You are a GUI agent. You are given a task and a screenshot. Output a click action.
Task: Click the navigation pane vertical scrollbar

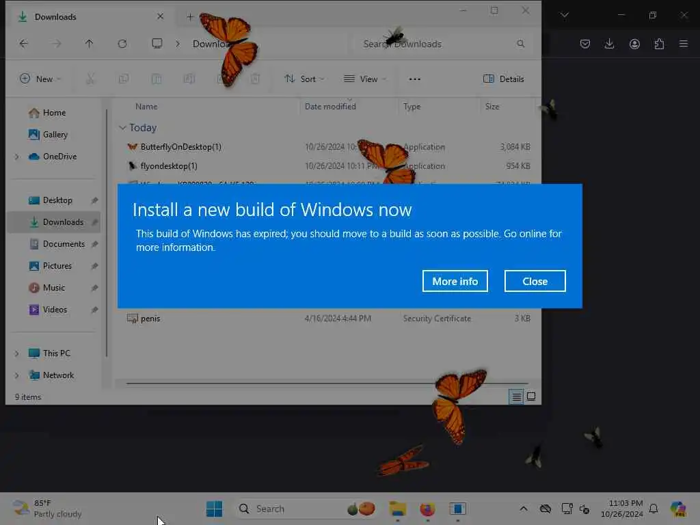[x=106, y=233]
